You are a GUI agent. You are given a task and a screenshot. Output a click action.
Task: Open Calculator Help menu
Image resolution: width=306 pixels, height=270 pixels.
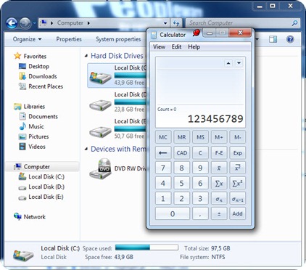(x=194, y=47)
